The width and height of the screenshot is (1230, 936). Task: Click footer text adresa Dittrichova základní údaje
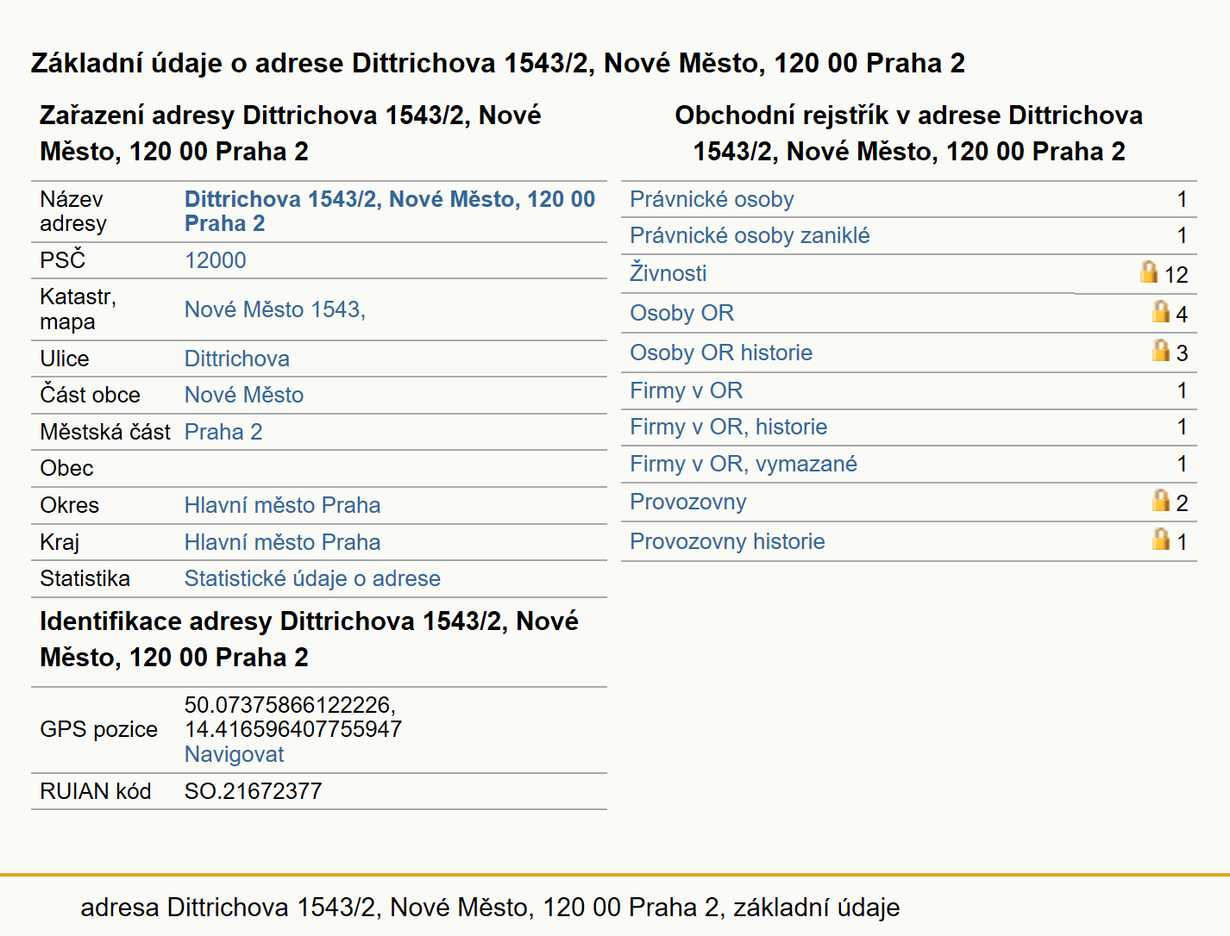[x=490, y=908]
